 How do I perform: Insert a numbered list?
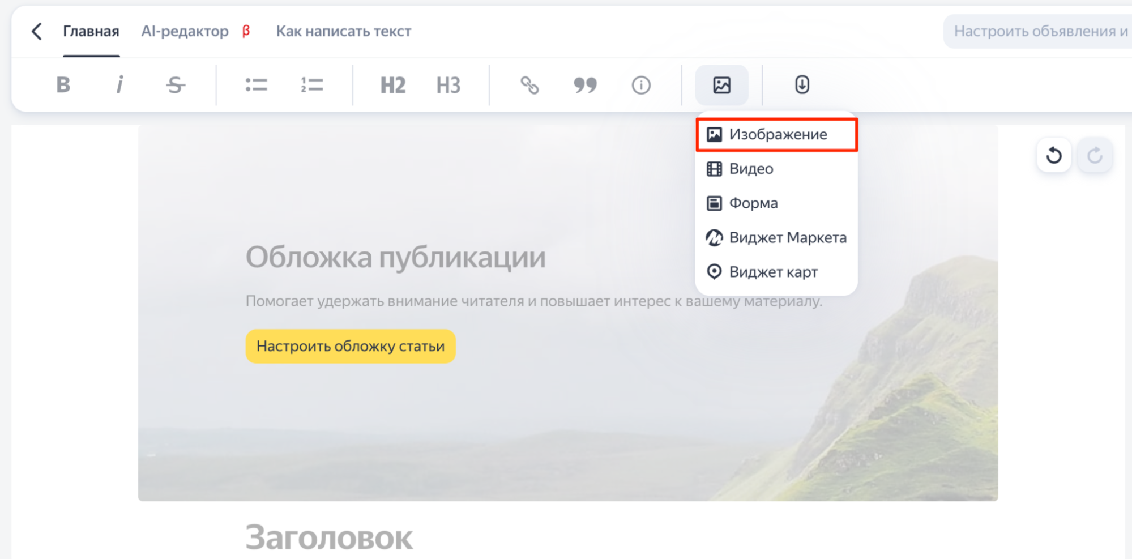(312, 85)
